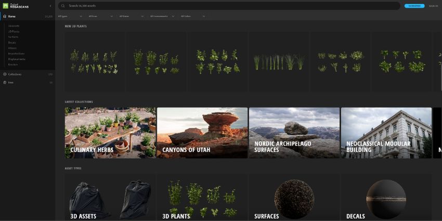Open the Nordic Archipelago Surfaces collection
The image size is (442, 221).
(x=294, y=133)
